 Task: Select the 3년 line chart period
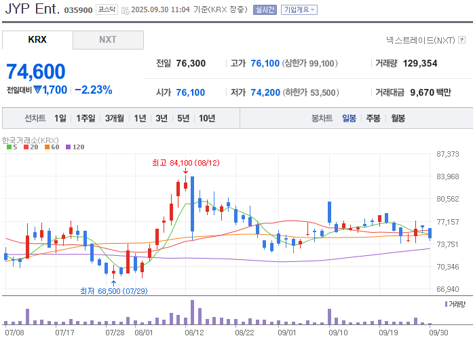[162, 118]
